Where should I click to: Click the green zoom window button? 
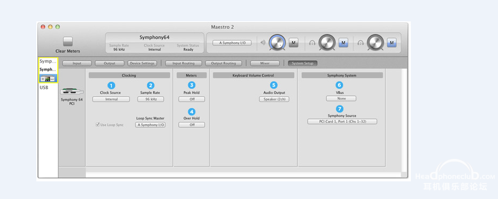click(57, 27)
